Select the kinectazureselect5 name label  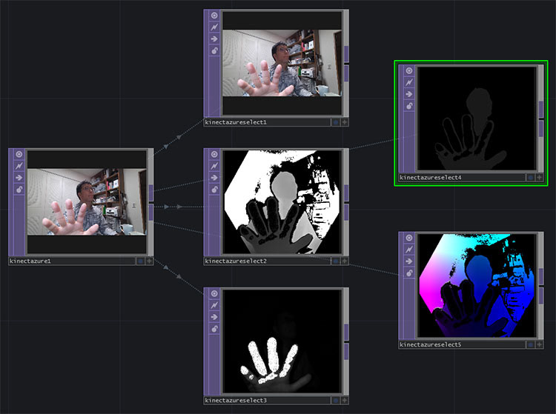[431, 344]
